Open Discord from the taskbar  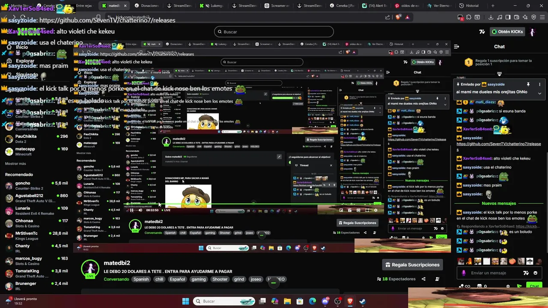(x=325, y=301)
